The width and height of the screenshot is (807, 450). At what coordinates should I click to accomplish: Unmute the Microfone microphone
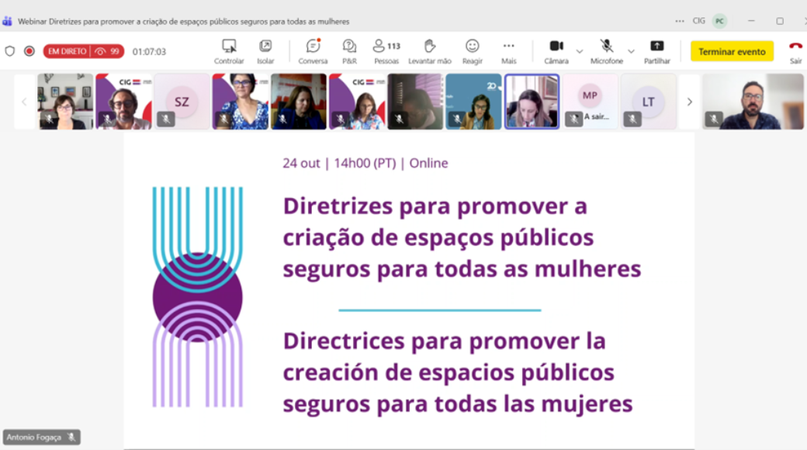tap(606, 47)
